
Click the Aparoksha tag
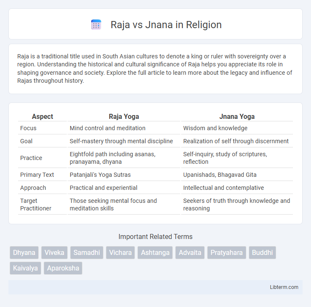pos(63,268)
